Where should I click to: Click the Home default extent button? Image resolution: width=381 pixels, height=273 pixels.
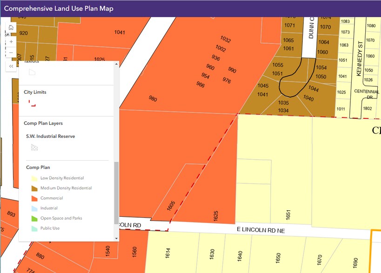coord(11,28)
